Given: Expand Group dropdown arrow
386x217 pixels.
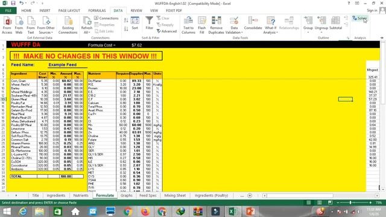Looking at the screenshot, I should (x=308, y=33).
